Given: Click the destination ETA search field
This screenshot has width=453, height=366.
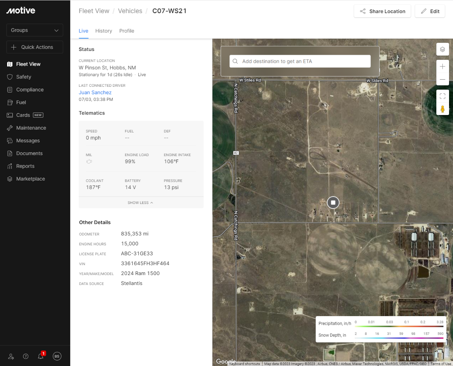Looking at the screenshot, I should point(300,61).
